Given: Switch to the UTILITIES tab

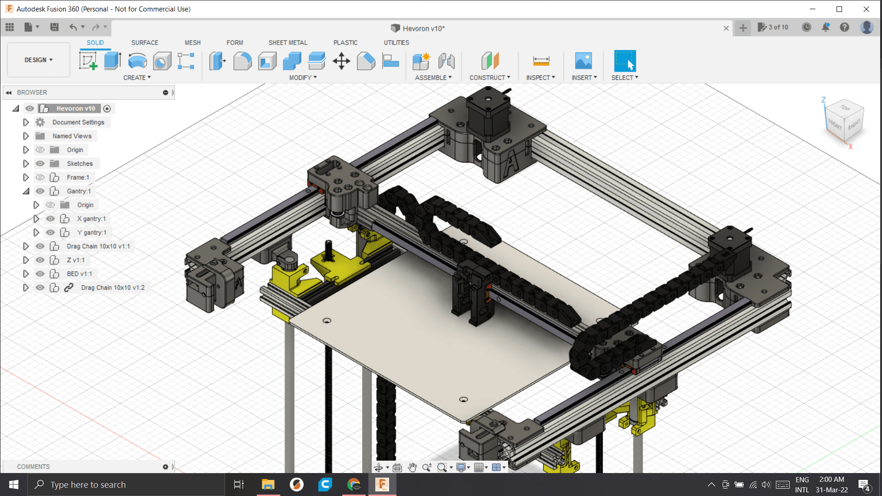Looking at the screenshot, I should pos(396,42).
